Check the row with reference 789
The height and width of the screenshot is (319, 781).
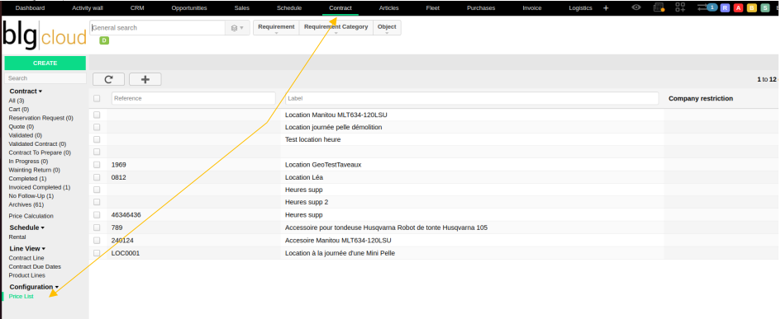(97, 228)
